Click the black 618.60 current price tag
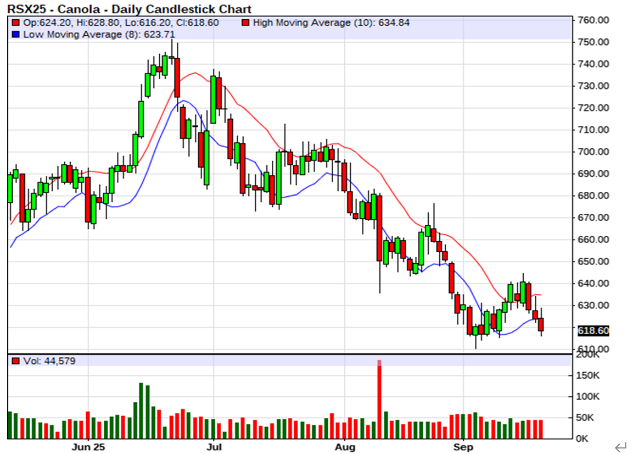This screenshot has height=454, width=644. click(592, 330)
